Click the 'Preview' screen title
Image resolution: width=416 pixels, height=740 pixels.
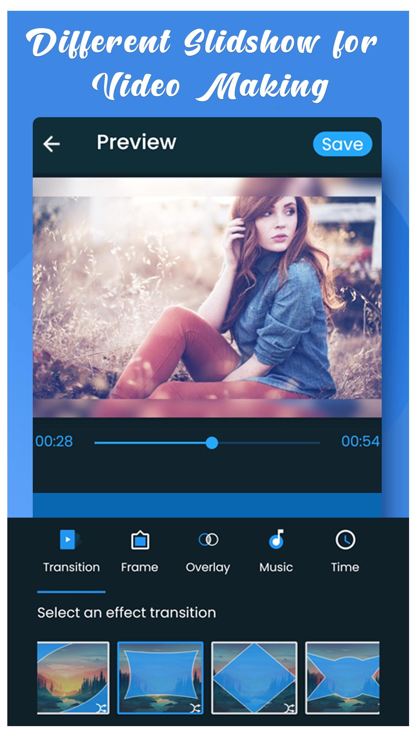136,142
